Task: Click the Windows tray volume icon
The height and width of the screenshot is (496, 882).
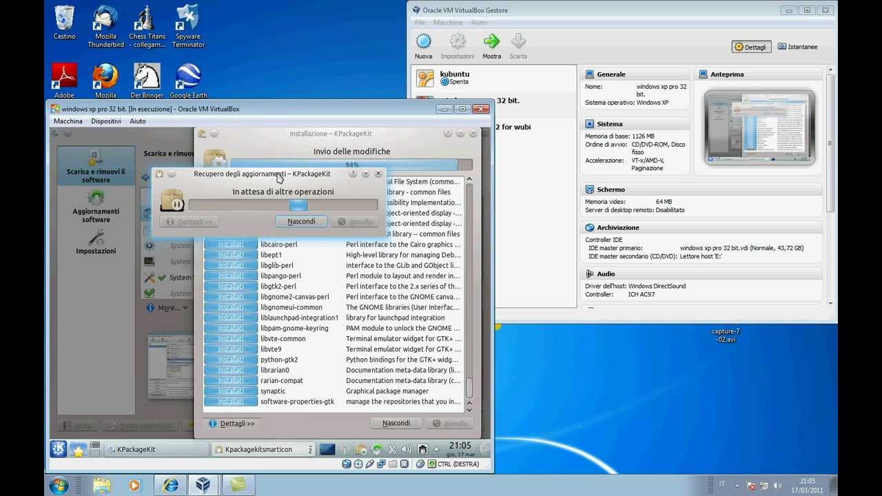Action: 778,486
